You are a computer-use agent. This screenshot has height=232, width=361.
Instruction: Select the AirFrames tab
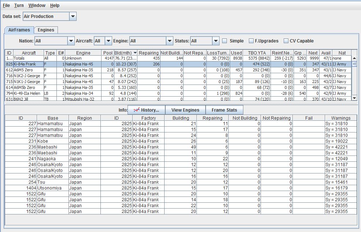(19, 30)
